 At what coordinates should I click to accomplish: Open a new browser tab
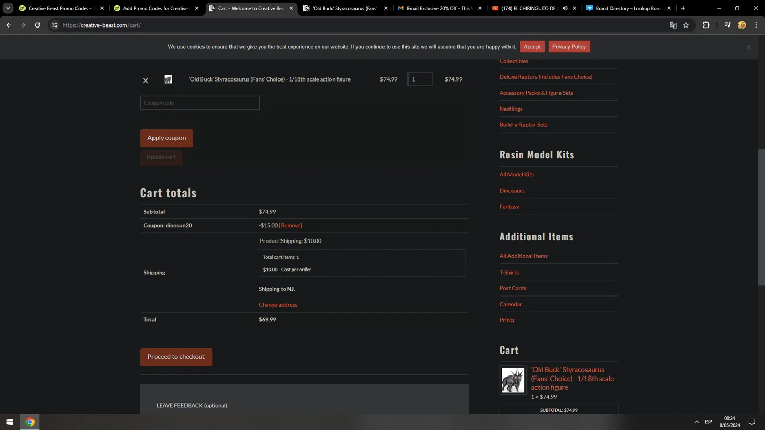683,8
